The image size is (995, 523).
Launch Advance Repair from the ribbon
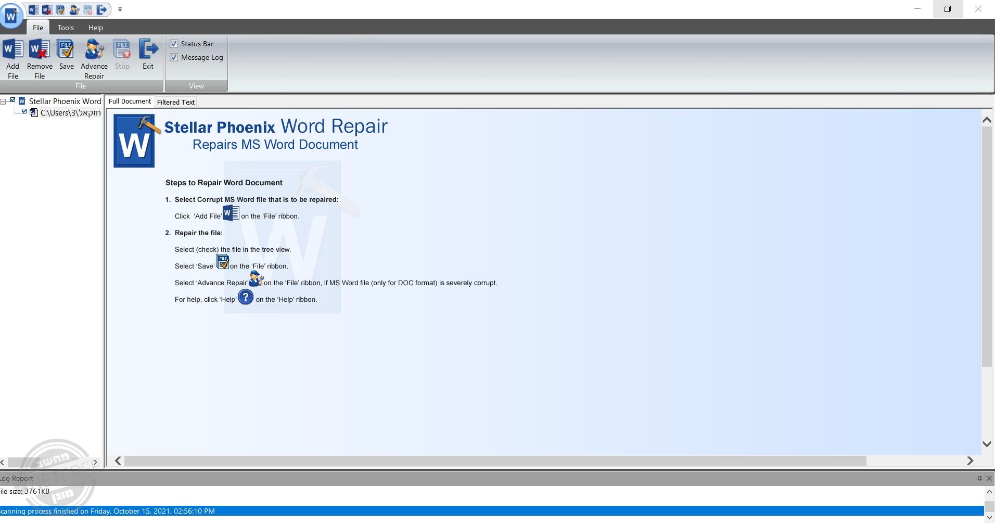point(94,59)
